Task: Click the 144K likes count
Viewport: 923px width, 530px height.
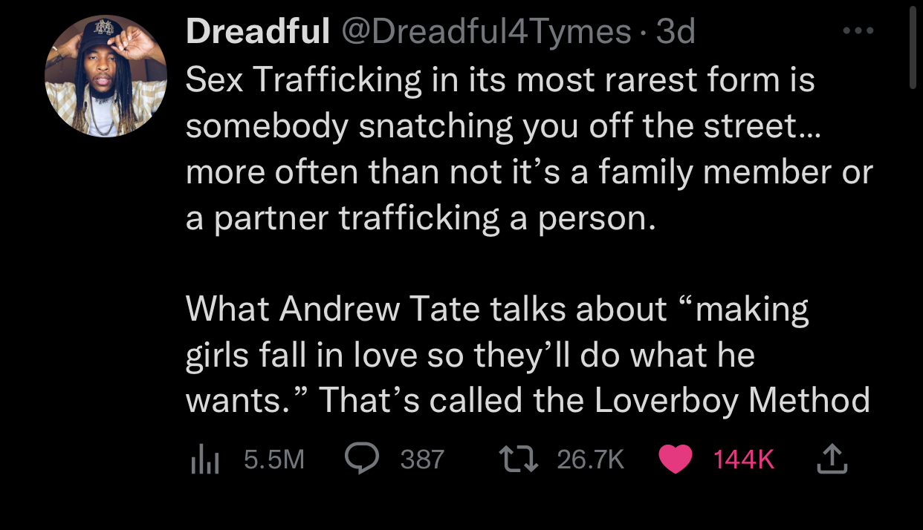Action: click(x=743, y=460)
